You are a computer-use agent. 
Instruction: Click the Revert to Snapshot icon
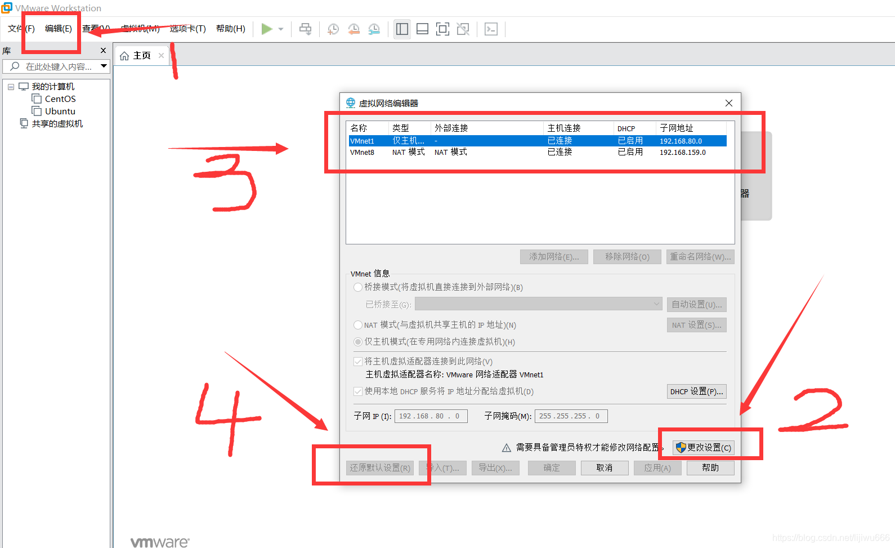[353, 29]
